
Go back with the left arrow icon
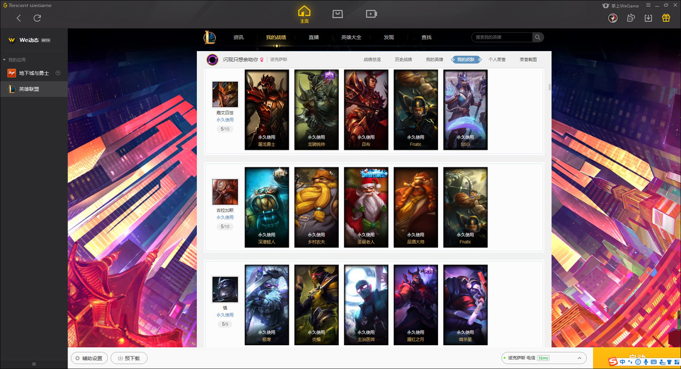coord(19,18)
